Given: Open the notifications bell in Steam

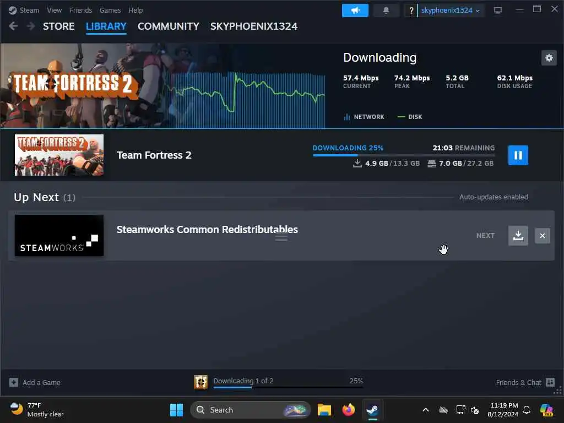Looking at the screenshot, I should pos(386,10).
